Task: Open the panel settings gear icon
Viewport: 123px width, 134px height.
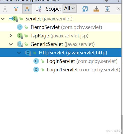Action: click(106, 1)
